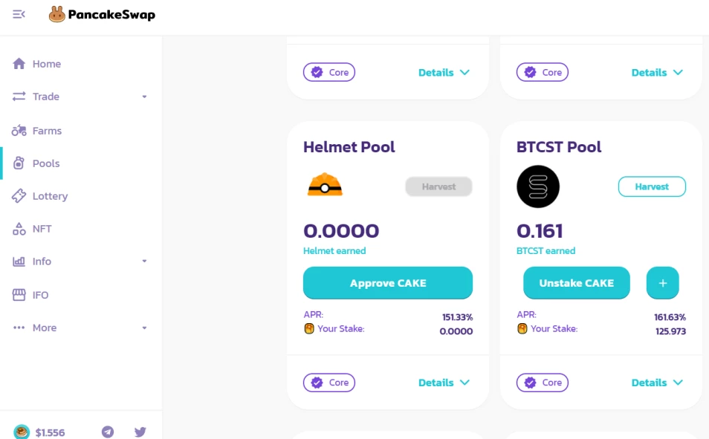This screenshot has width=709, height=439.
Task: Open the NFT section
Action: (x=42, y=229)
